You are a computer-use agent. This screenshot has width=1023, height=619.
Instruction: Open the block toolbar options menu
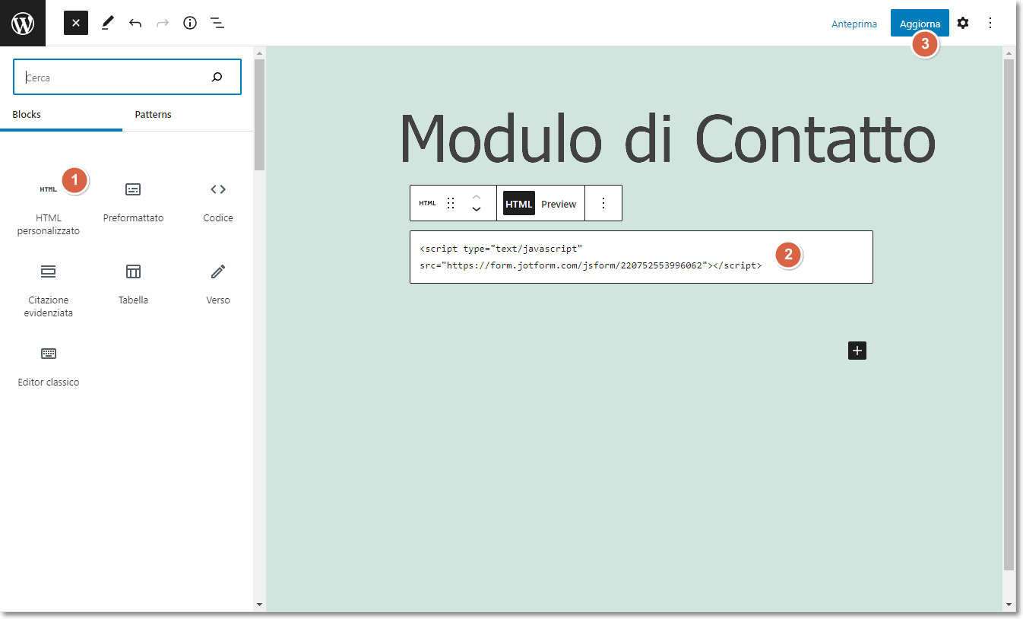[x=603, y=203]
